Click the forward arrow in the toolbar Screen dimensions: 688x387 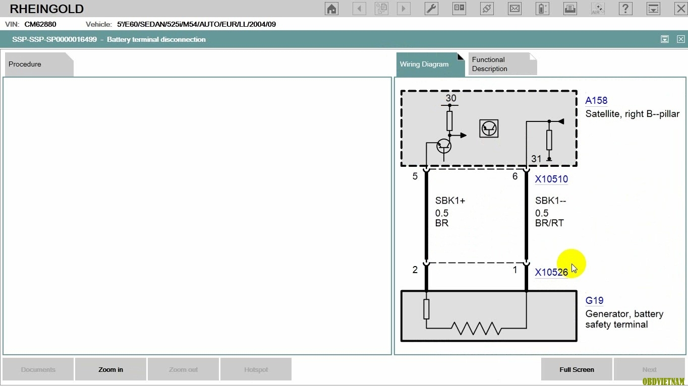click(x=404, y=9)
